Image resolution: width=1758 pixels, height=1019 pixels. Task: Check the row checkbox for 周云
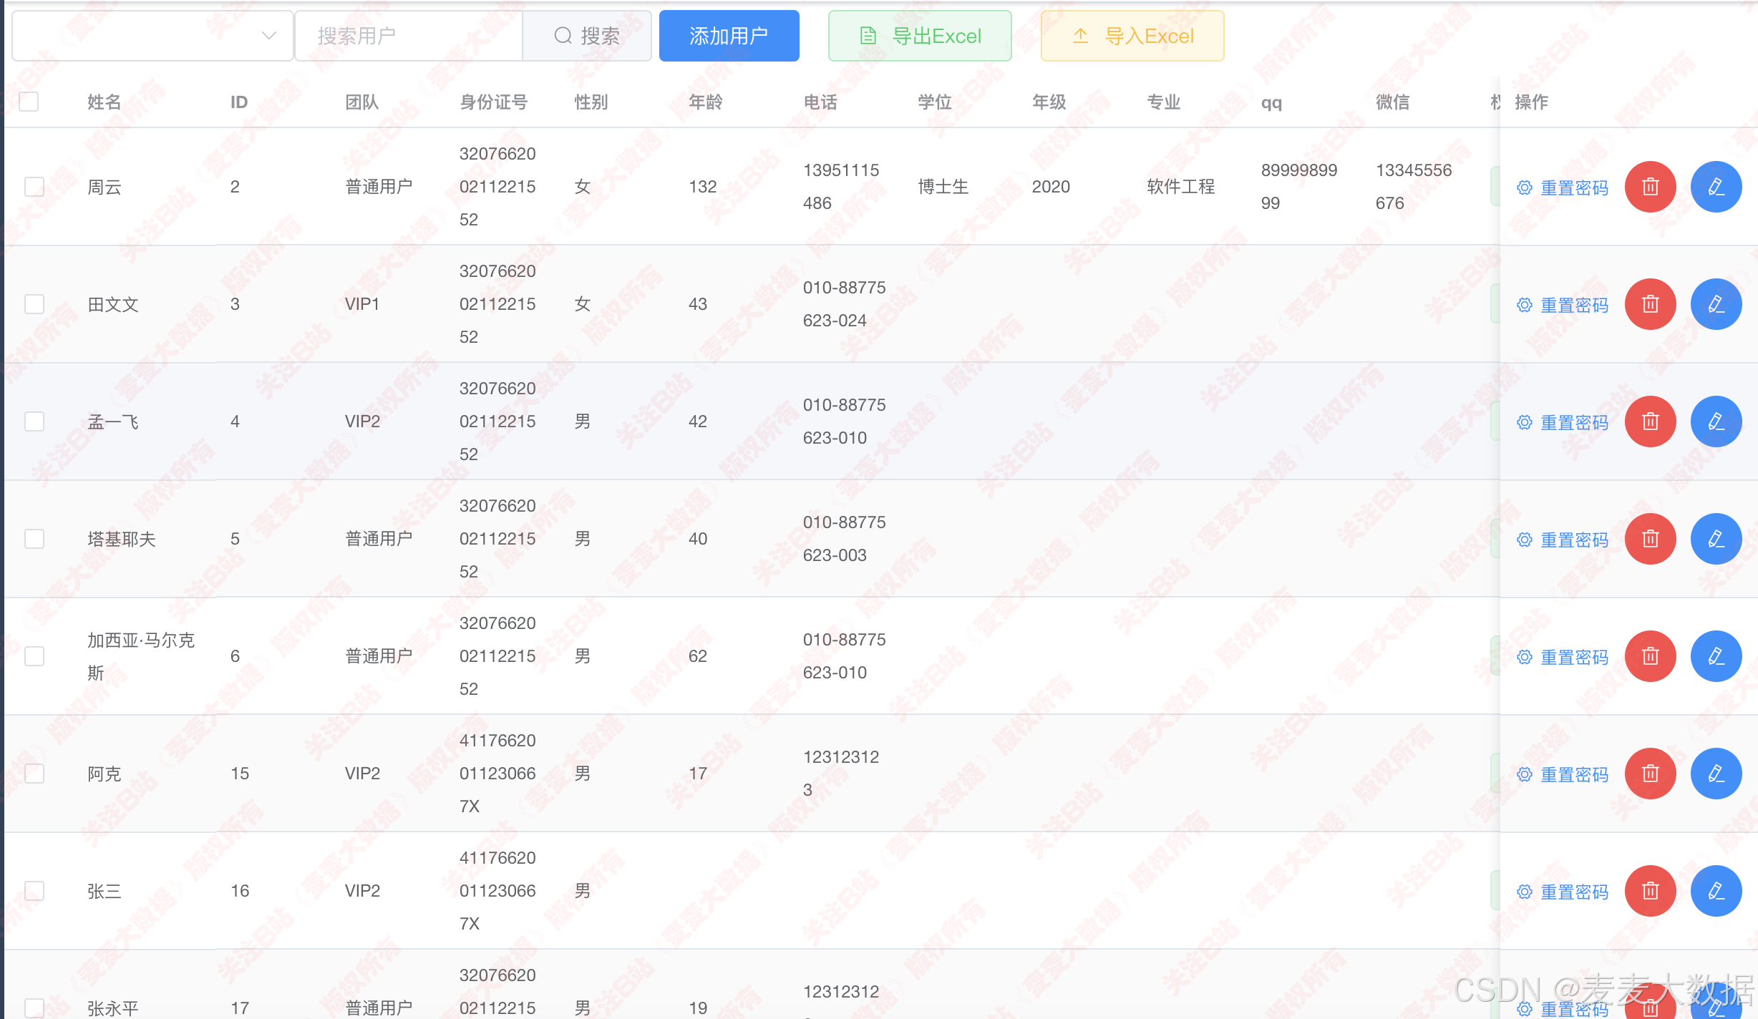point(34,187)
